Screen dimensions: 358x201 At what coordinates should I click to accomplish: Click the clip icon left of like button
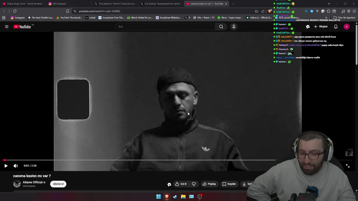tap(169, 184)
